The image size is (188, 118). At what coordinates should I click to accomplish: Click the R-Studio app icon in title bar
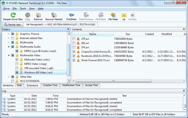(x=3, y=3)
